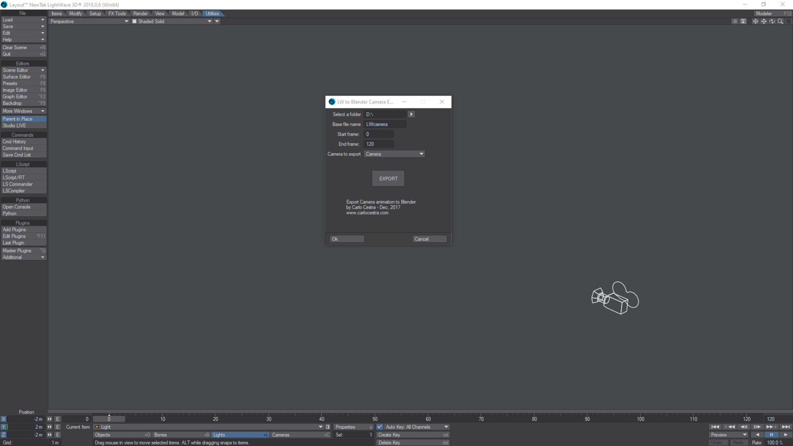Click the maximize viewport corner icon

(x=789, y=21)
